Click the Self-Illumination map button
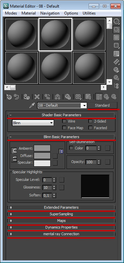The image size is (124, 263). pos(107,148)
